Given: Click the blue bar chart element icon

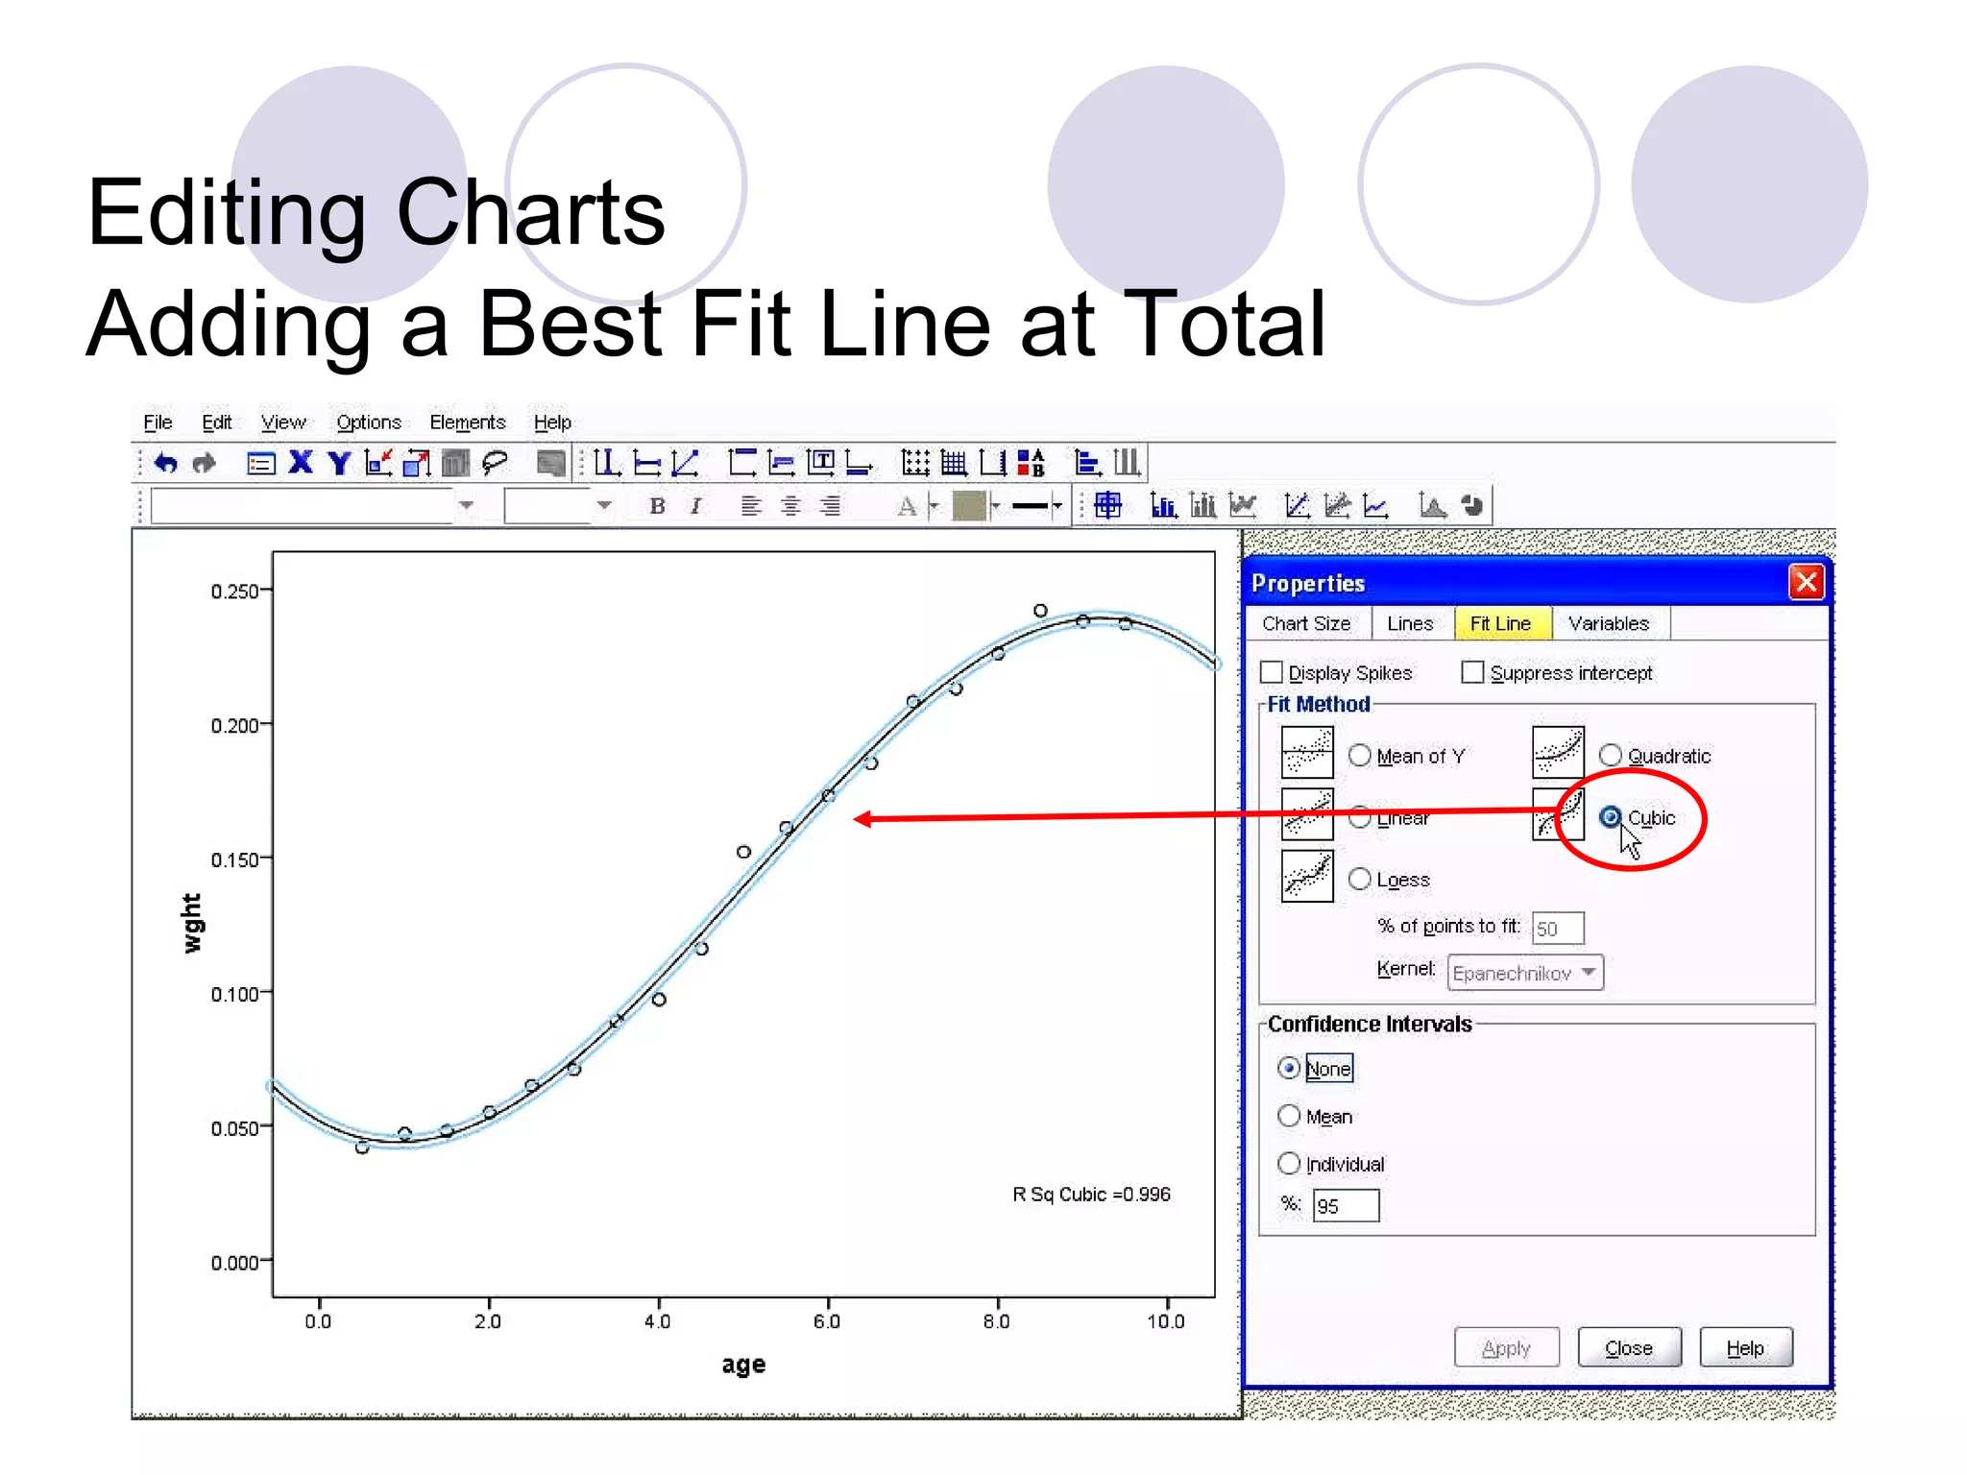Looking at the screenshot, I should 1164,505.
